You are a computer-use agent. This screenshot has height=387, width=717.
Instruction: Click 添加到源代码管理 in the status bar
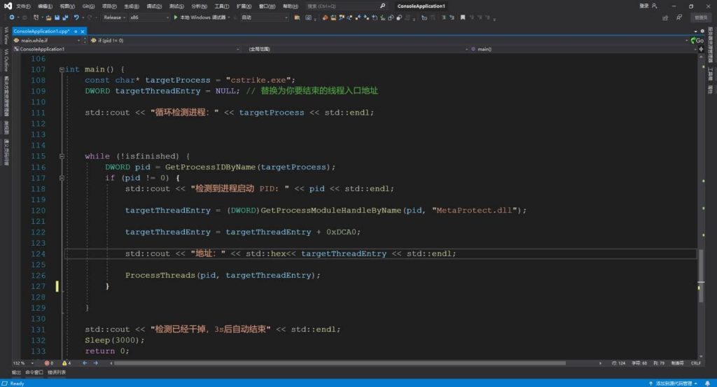click(672, 383)
